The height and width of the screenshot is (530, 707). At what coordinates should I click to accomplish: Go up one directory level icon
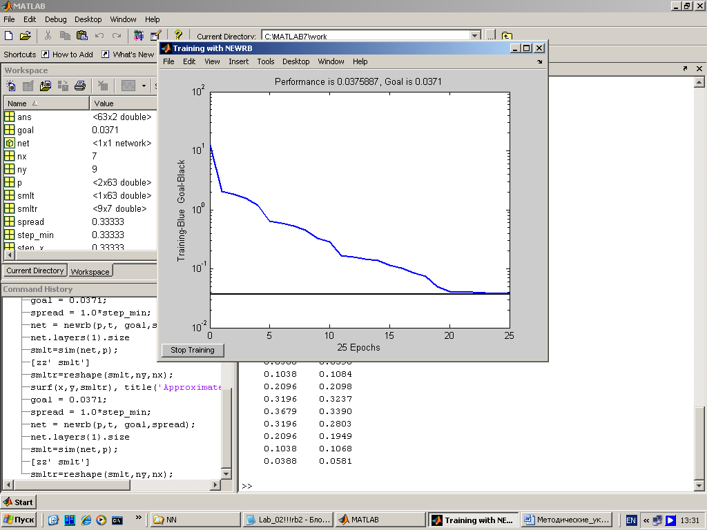pyautogui.click(x=507, y=36)
